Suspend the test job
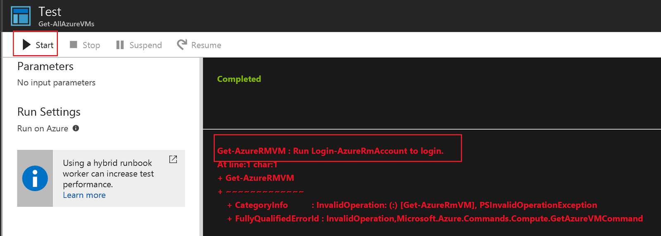 [x=139, y=45]
